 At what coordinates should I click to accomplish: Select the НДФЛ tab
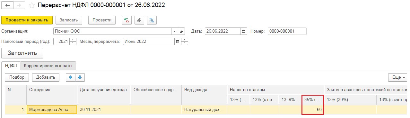tap(11, 66)
